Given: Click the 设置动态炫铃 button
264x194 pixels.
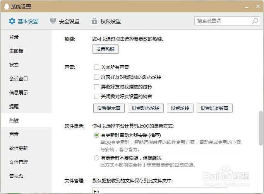Looking at the screenshot, I should (146, 108).
